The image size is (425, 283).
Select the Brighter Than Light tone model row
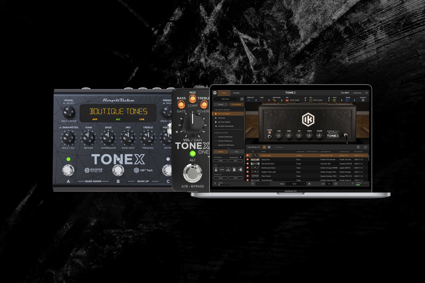pyautogui.click(x=307, y=172)
